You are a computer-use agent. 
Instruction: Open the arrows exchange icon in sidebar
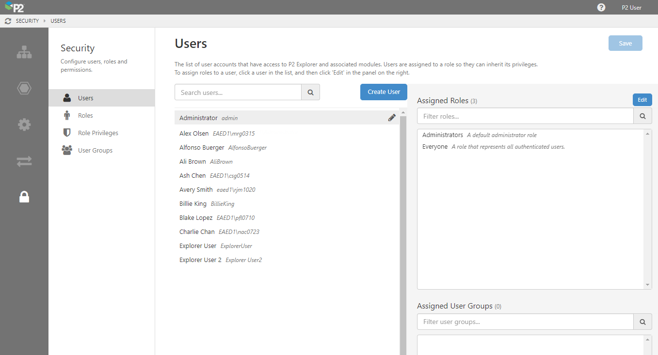coord(24,161)
